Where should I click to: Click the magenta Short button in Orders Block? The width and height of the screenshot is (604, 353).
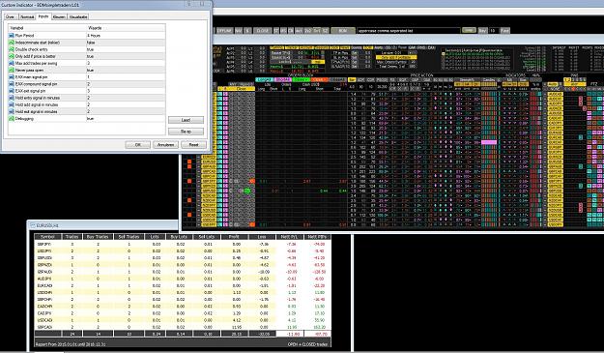tap(282, 79)
